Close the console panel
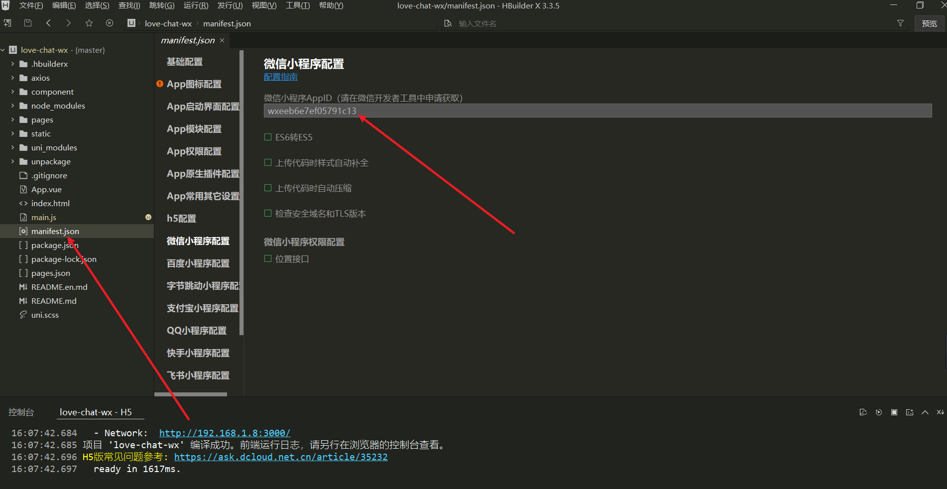The image size is (947, 489). pos(941,412)
